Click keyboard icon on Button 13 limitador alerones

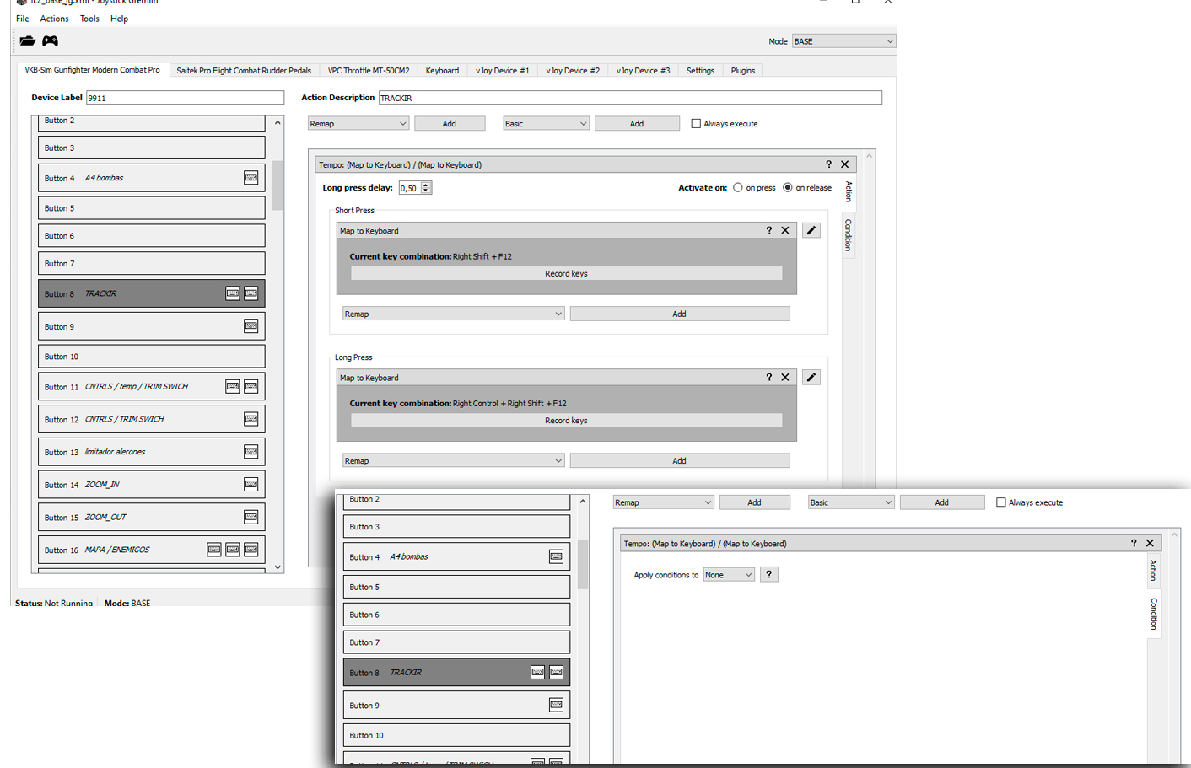(251, 452)
